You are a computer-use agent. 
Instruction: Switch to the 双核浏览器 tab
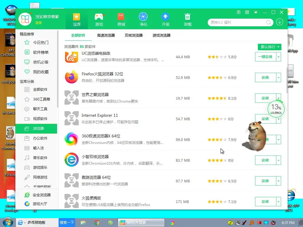click(x=133, y=35)
